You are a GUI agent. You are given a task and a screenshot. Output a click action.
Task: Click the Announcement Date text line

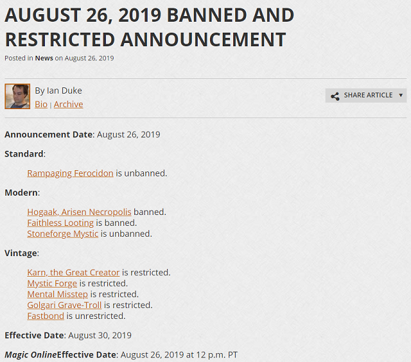(82, 135)
